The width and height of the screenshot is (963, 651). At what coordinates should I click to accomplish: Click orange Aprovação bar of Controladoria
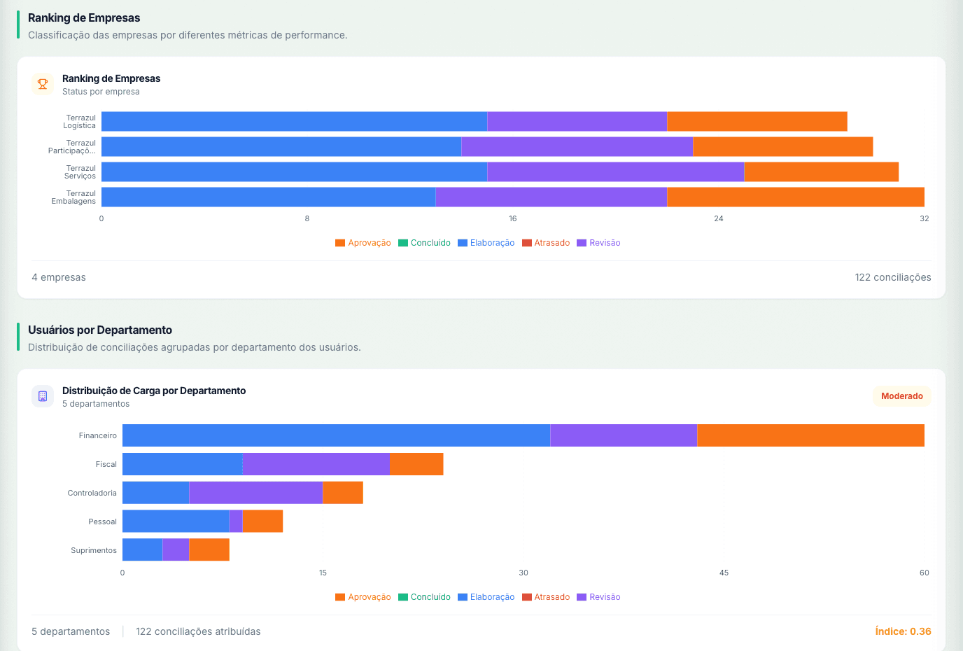coord(343,493)
